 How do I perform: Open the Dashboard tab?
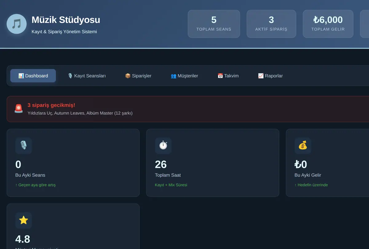[x=33, y=76]
